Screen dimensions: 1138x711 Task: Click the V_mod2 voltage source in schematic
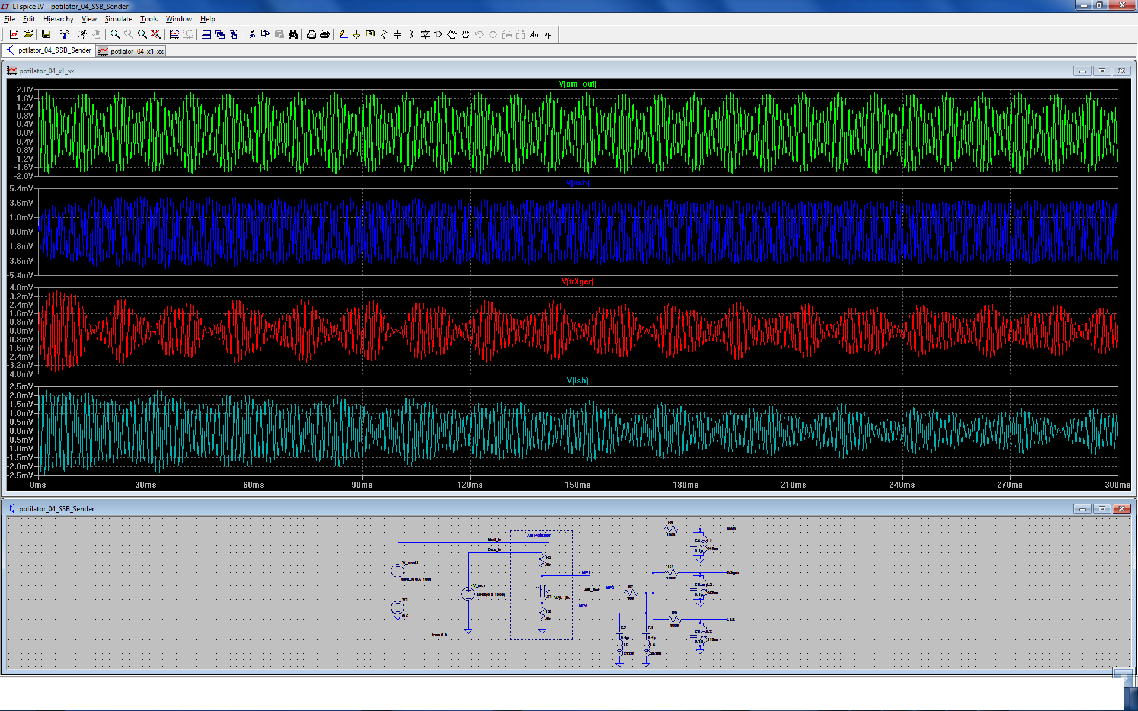pos(397,571)
